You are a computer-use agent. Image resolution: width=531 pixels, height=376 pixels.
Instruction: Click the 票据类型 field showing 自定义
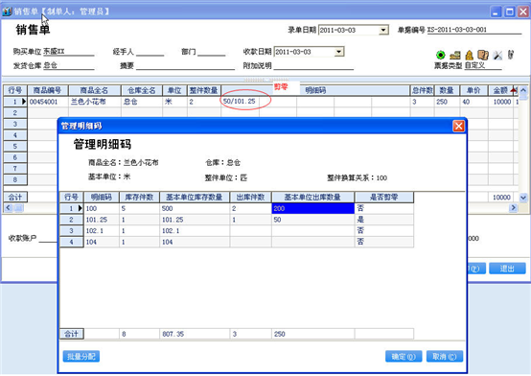tap(483, 66)
